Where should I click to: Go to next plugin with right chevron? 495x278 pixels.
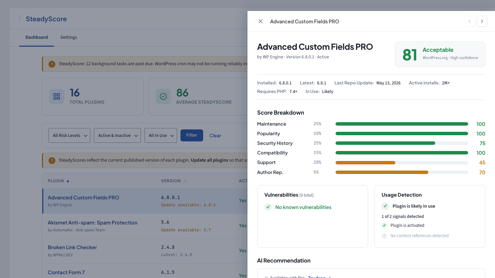pos(482,21)
